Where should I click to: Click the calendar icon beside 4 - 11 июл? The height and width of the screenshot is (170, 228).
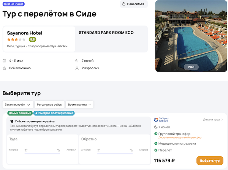pyautogui.click(x=5, y=61)
